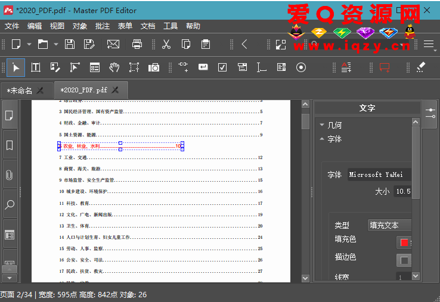This screenshot has height=302, width=440.
Task: Open the 填充文本 type dropdown
Action: tap(389, 225)
